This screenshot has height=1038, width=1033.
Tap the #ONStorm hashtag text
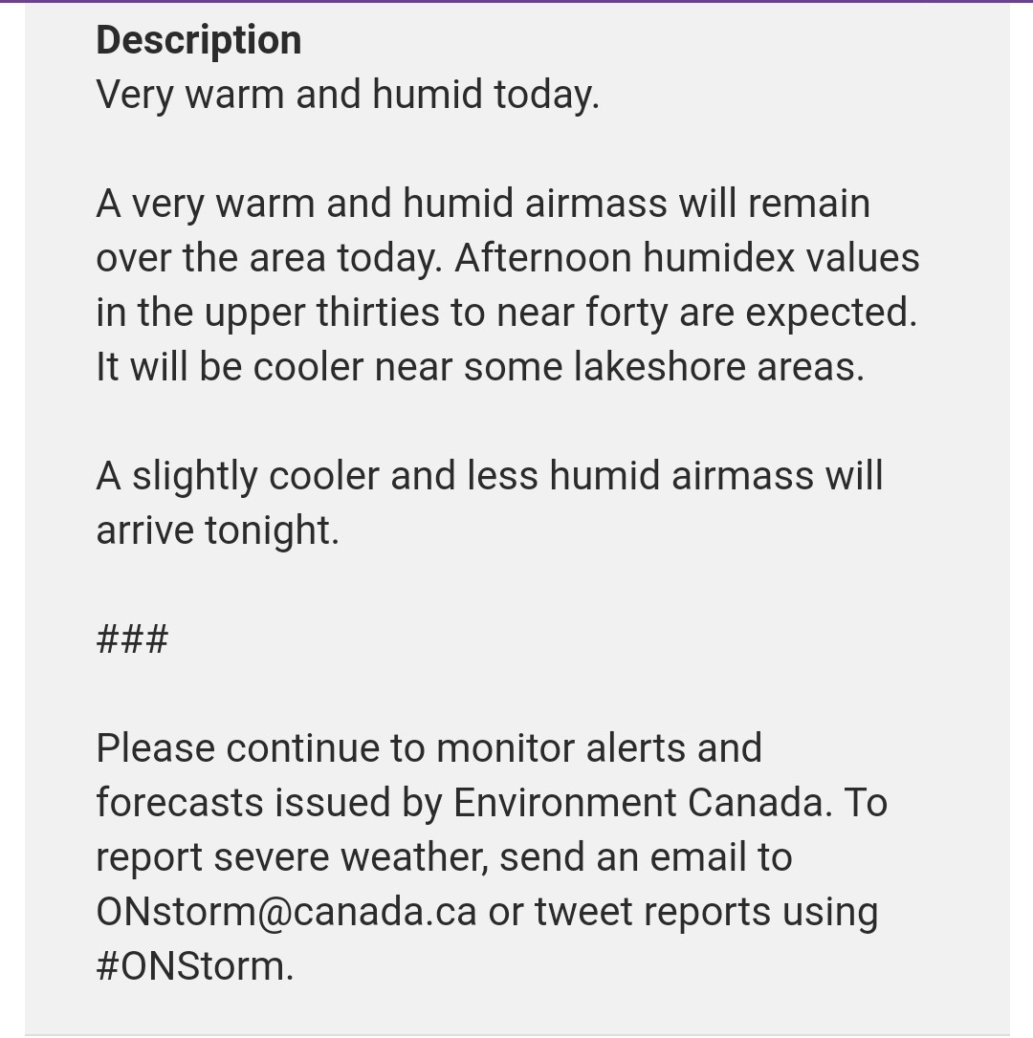(x=195, y=966)
